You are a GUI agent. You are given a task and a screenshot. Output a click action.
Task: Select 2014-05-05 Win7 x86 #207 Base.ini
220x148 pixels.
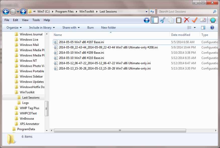[81, 42]
